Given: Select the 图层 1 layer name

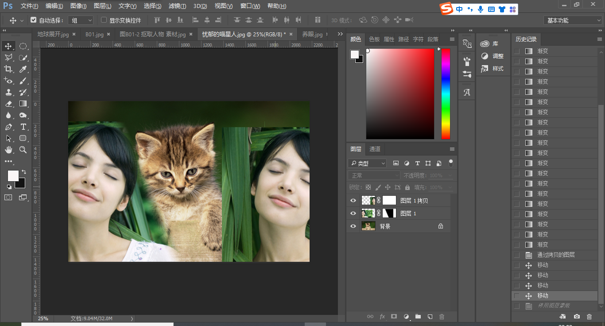Looking at the screenshot, I should (408, 213).
